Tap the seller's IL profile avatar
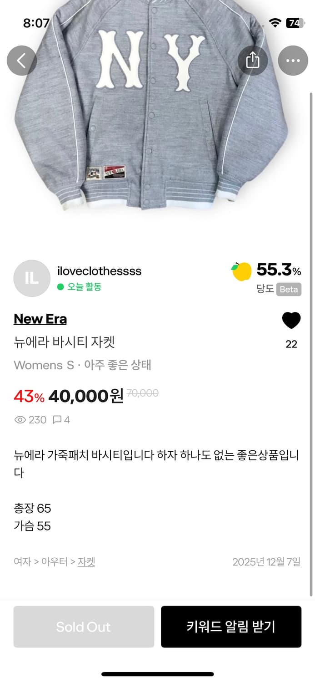The width and height of the screenshot is (315, 683). [x=31, y=278]
